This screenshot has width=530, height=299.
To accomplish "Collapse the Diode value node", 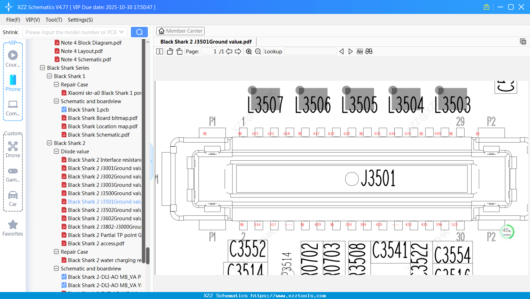I will click(x=56, y=151).
